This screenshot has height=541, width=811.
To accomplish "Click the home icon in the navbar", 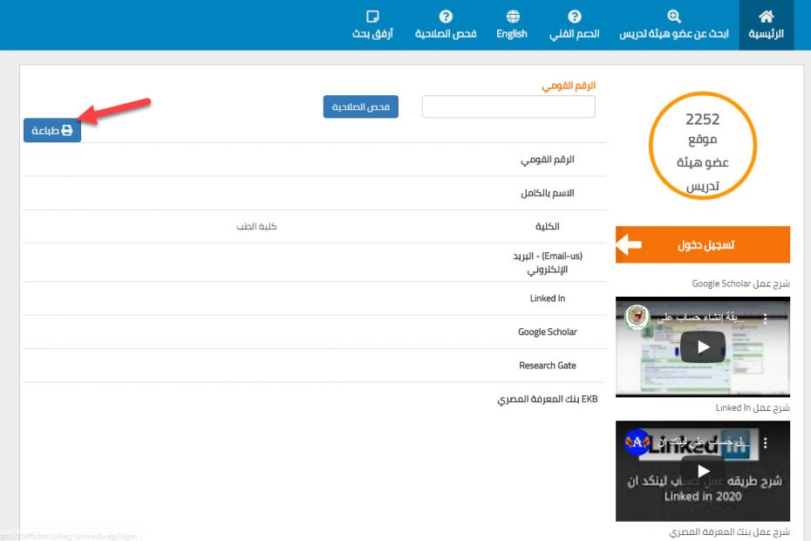I will coord(766,17).
